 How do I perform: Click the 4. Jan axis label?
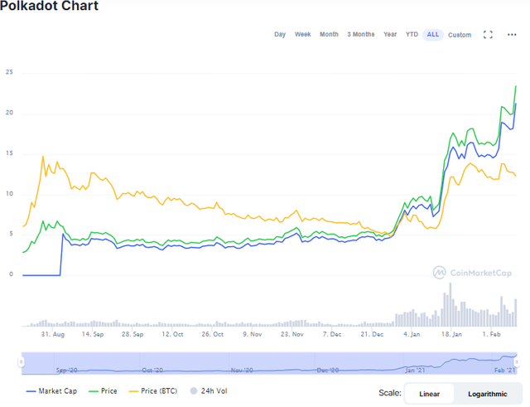click(412, 334)
